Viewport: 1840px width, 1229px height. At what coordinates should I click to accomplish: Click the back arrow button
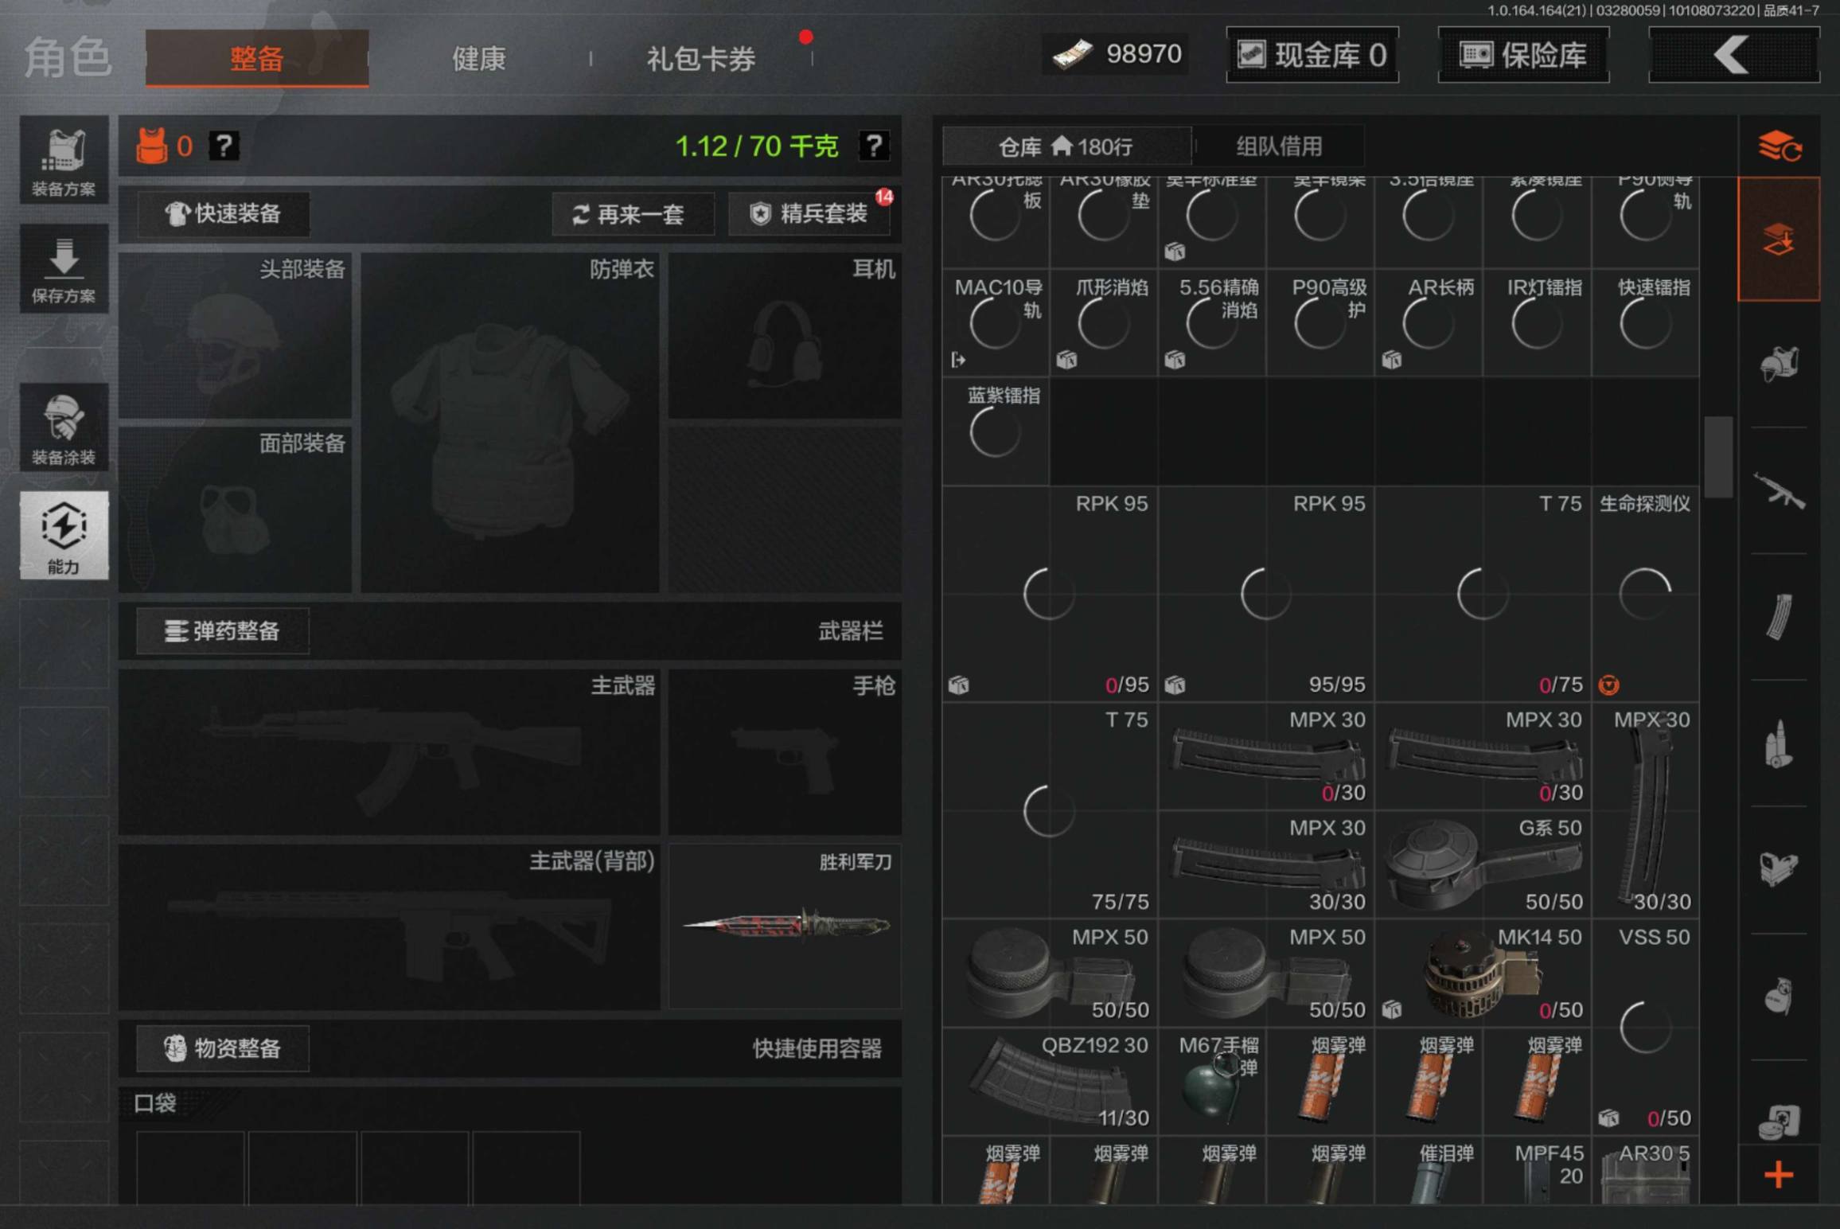1733,55
